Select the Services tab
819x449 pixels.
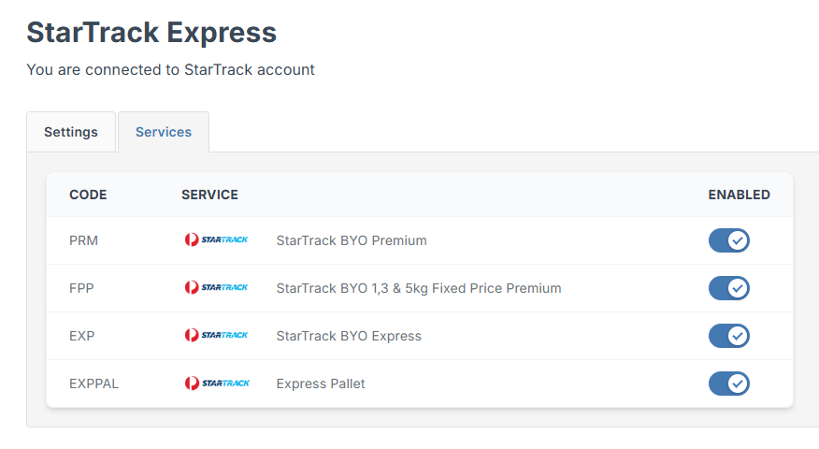(164, 132)
